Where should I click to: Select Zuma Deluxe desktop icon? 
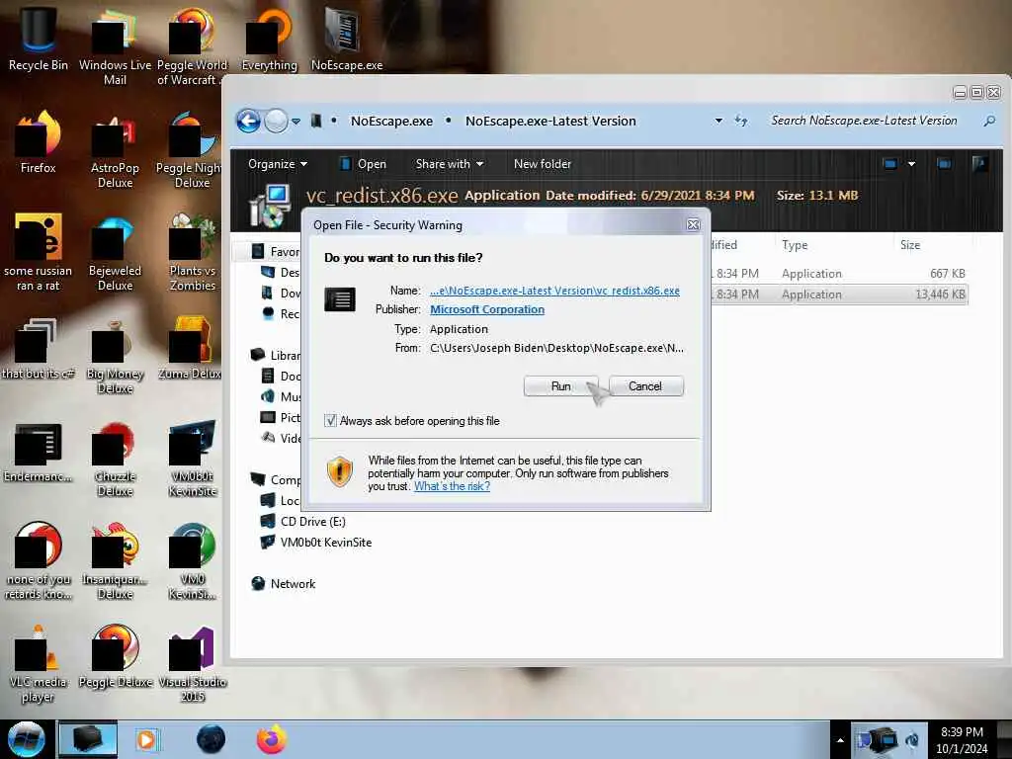192,349
